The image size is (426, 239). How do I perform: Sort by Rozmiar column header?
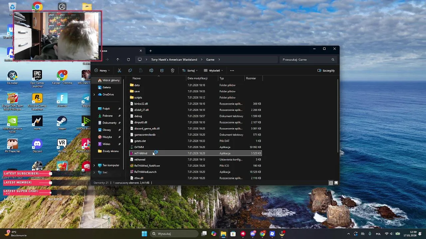pos(254,78)
